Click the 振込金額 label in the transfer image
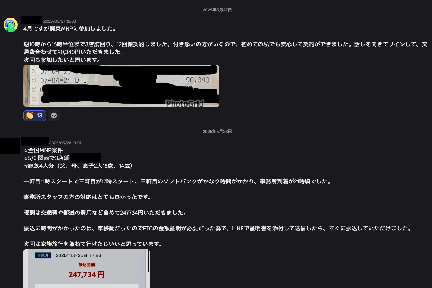 pos(86,265)
